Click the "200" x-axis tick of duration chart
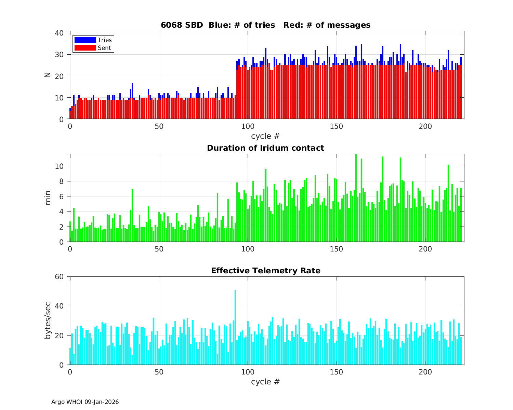Viewport: 513px width, 410px height. 425,249
